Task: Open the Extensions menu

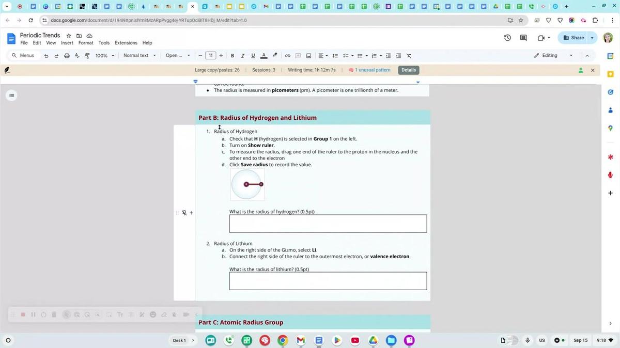Action: pyautogui.click(x=126, y=43)
